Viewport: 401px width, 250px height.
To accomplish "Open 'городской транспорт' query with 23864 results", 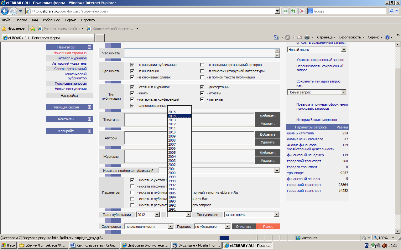I will tap(304, 185).
